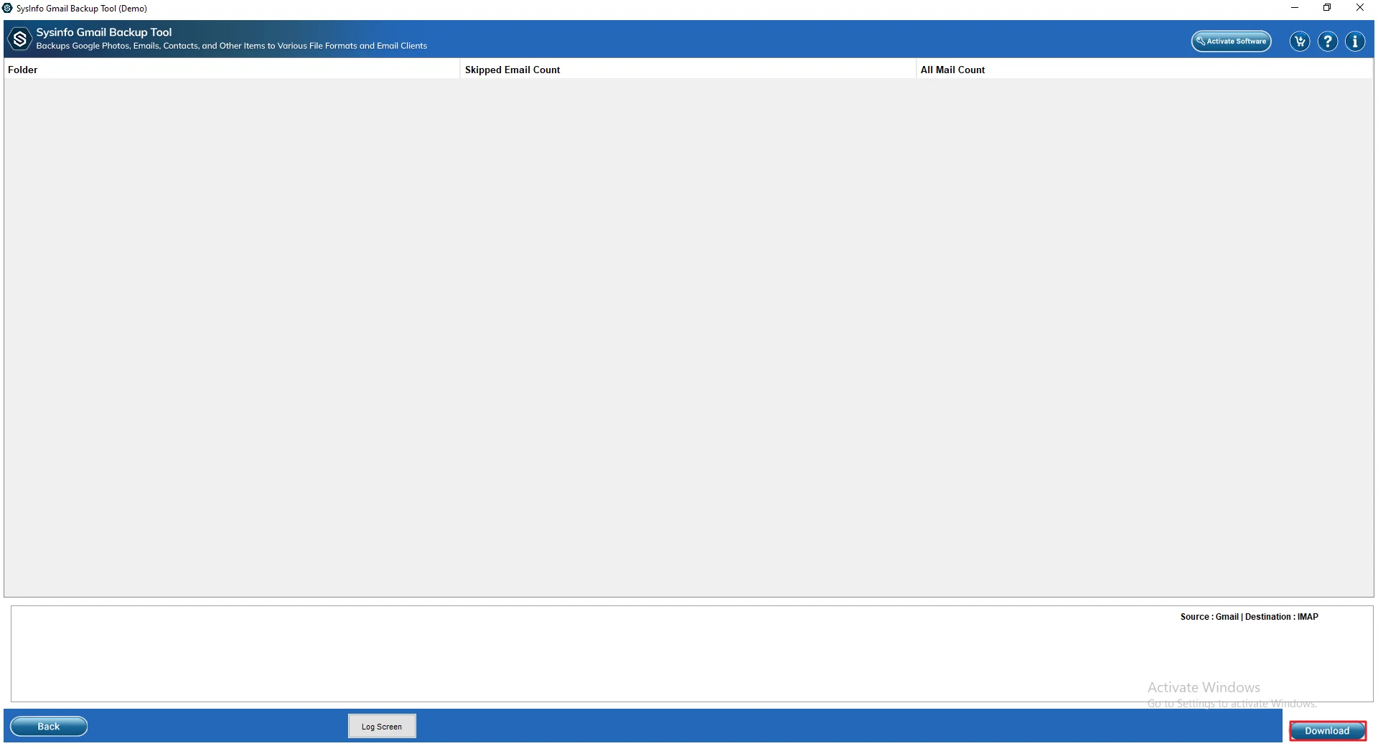Close the SysInfo Gmail Backup Tool window
Screen dimensions: 1378x746
coord(1359,8)
